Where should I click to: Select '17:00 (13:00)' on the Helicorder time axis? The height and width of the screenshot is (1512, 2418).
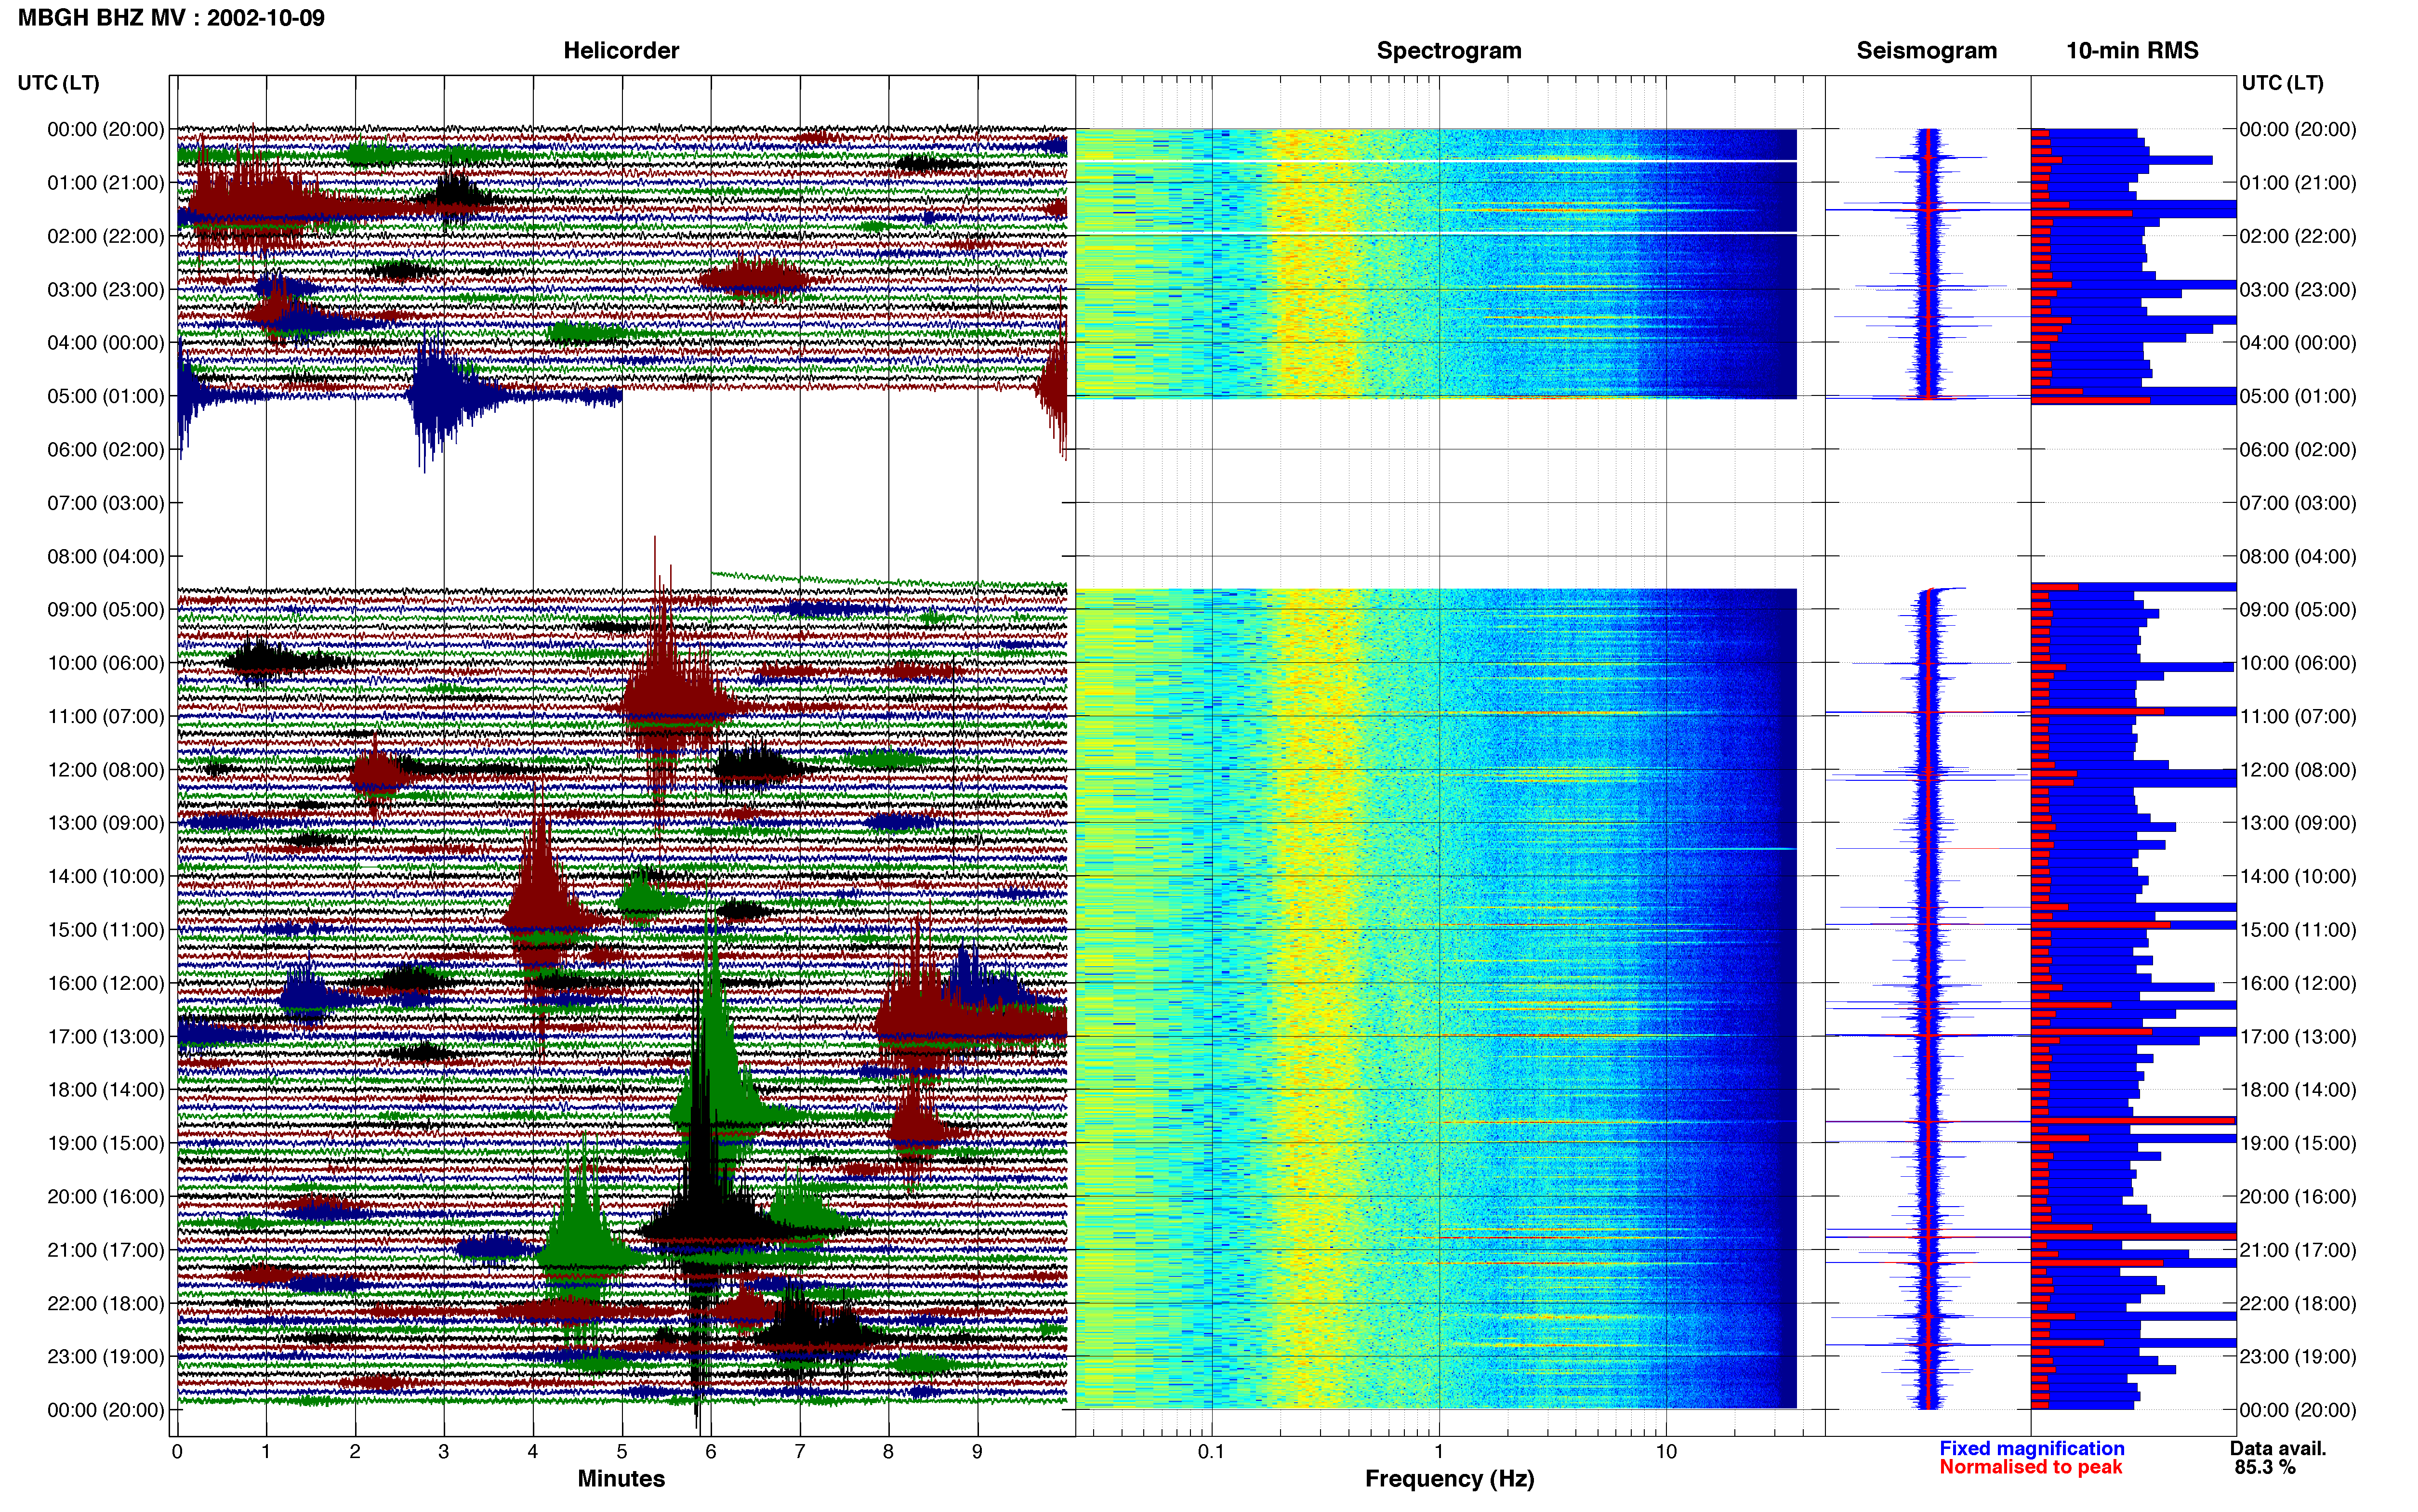106,1037
